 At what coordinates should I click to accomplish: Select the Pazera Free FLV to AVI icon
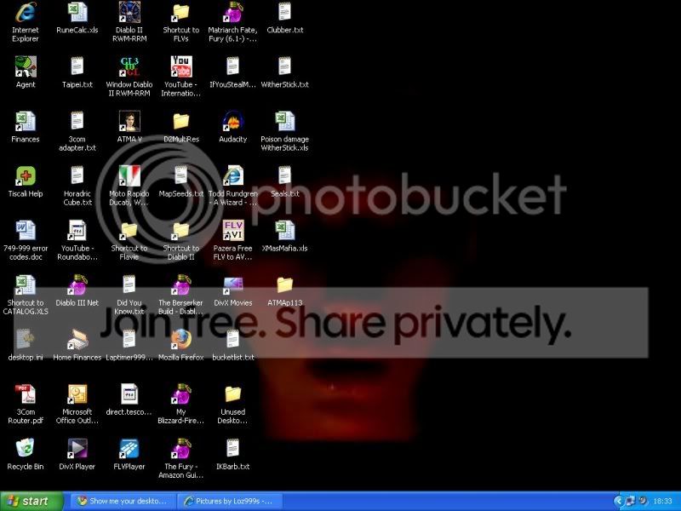(x=232, y=231)
